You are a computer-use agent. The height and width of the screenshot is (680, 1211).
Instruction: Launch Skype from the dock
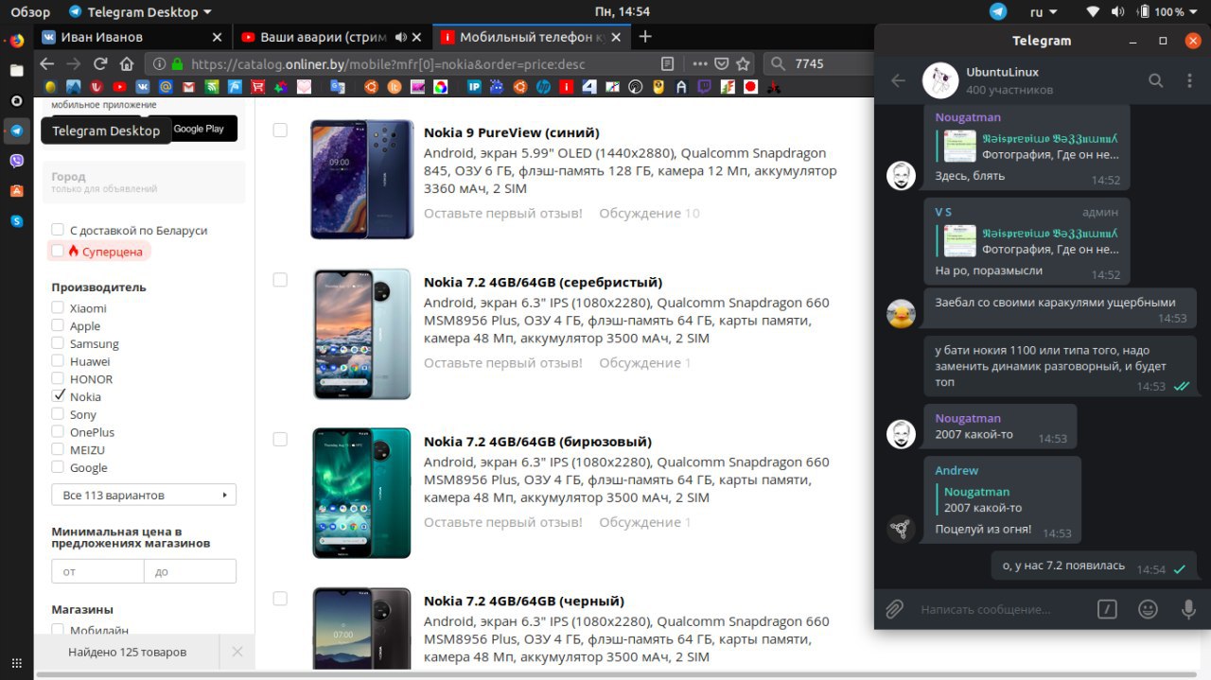click(x=16, y=220)
